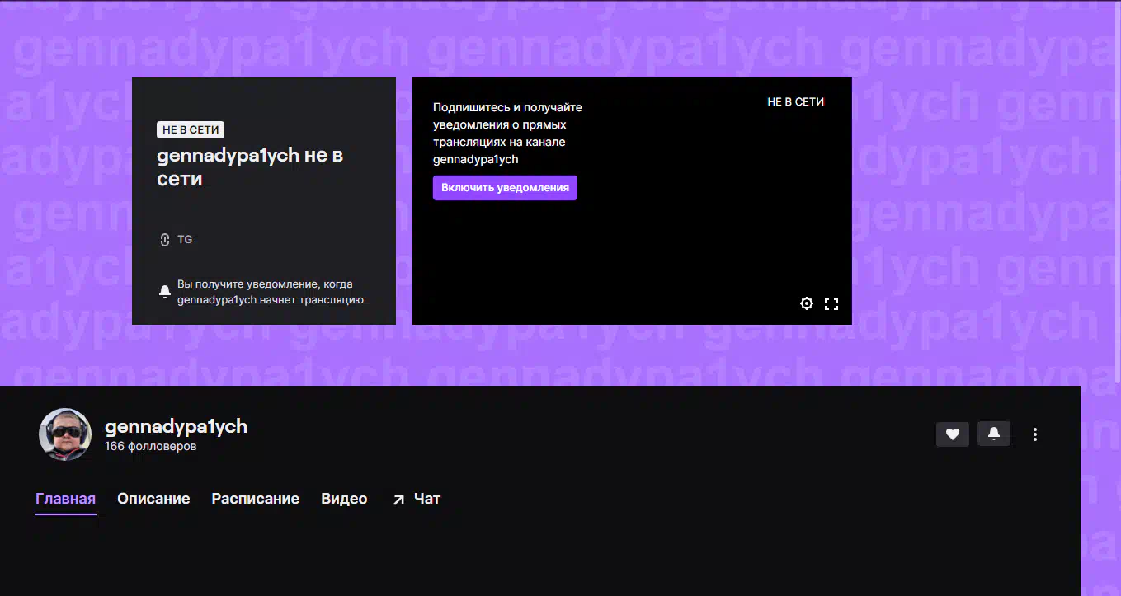Screen dimensions: 1121x596
Task: Select the Главная tab
Action: (66, 499)
